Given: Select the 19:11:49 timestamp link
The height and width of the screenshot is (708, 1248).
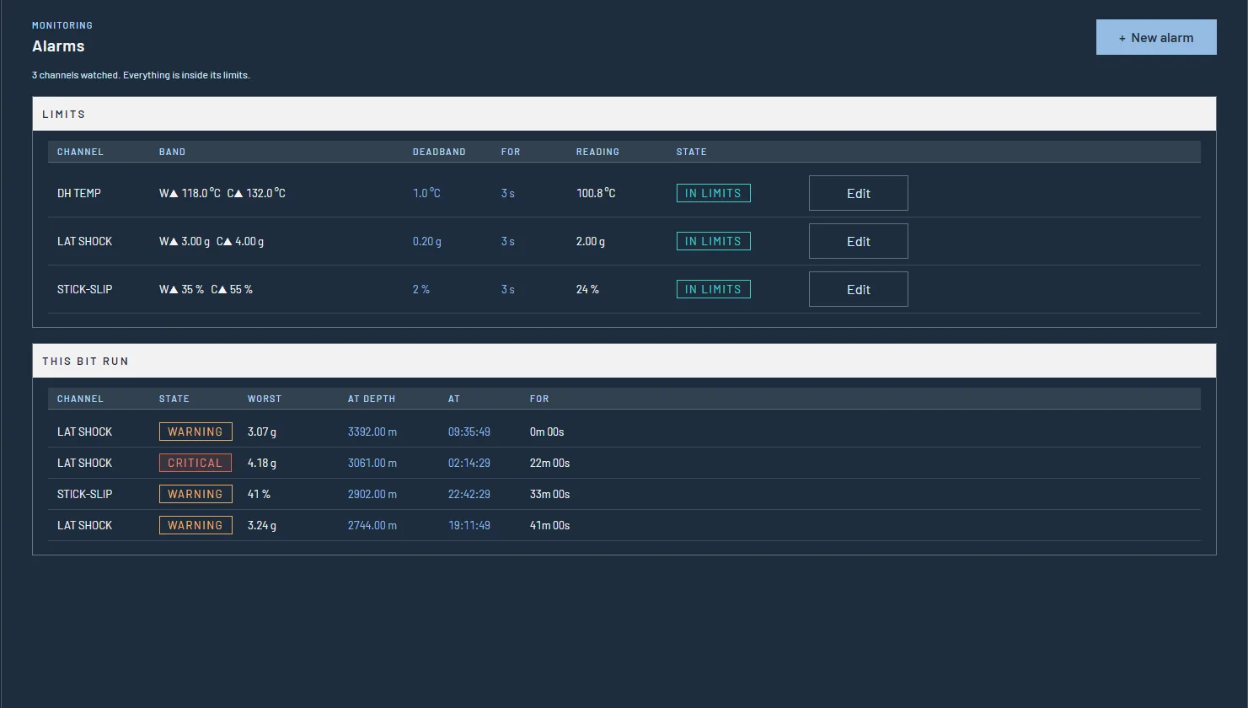Looking at the screenshot, I should (469, 525).
